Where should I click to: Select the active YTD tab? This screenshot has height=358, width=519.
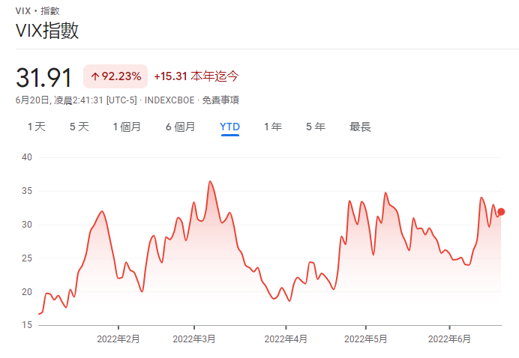tap(229, 127)
